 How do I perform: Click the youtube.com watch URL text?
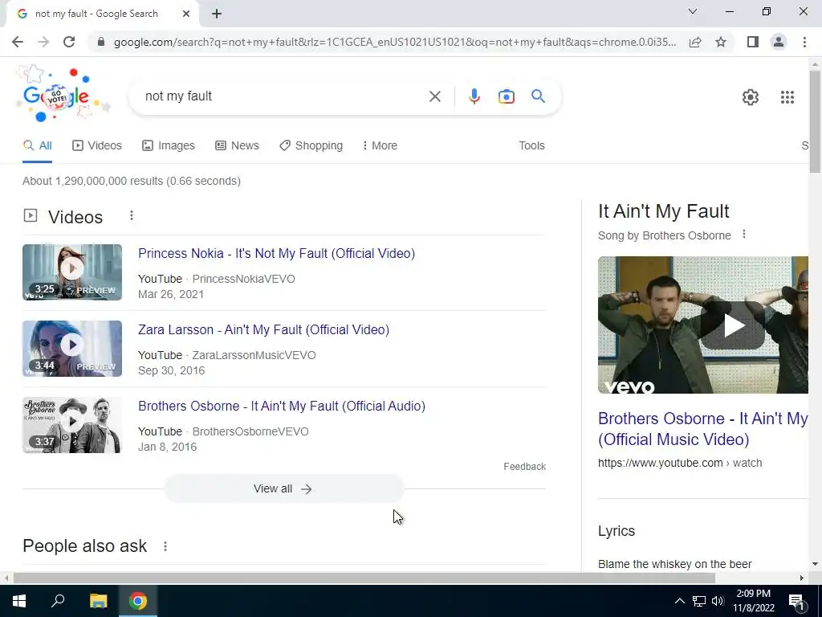tap(680, 463)
